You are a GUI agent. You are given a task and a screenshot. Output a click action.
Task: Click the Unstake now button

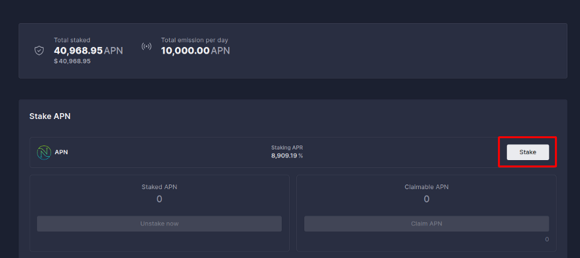[160, 224]
